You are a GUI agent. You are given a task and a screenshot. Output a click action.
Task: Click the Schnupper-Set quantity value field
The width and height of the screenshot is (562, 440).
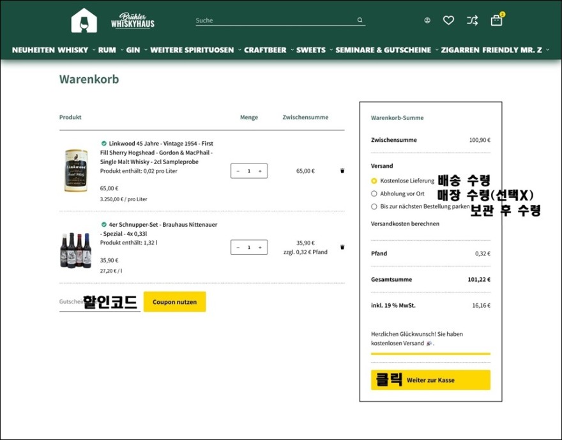click(x=249, y=247)
